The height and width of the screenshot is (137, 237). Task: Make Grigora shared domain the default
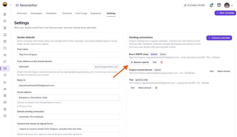[x=224, y=71]
